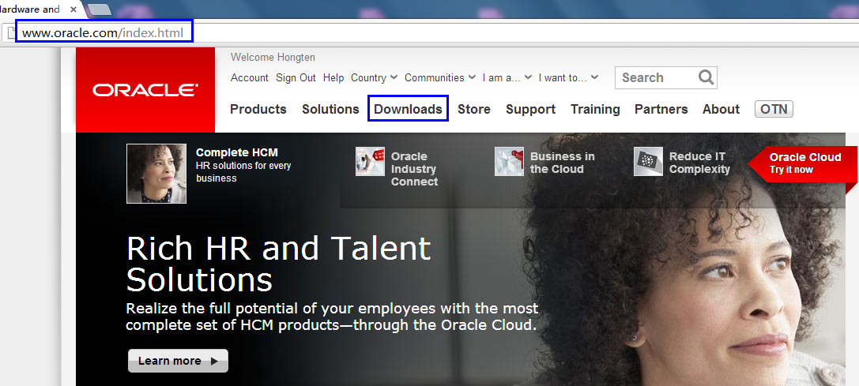Click the browser address bar URL
Viewport: 859px width, 386px height.
coord(103,33)
